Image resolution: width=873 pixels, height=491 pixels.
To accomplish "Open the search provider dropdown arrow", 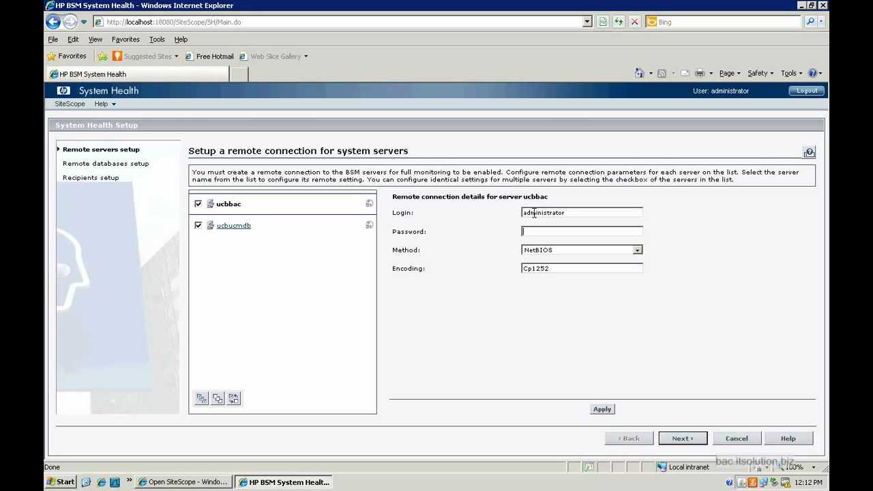I will pyautogui.click(x=822, y=22).
